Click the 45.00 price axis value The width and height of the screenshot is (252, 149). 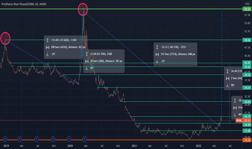coord(247,56)
